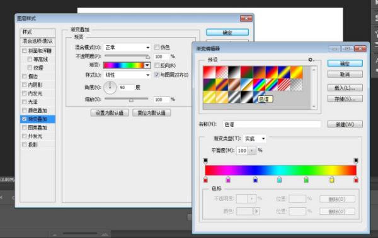Open the preset gear menu in gradient editor

311,60
